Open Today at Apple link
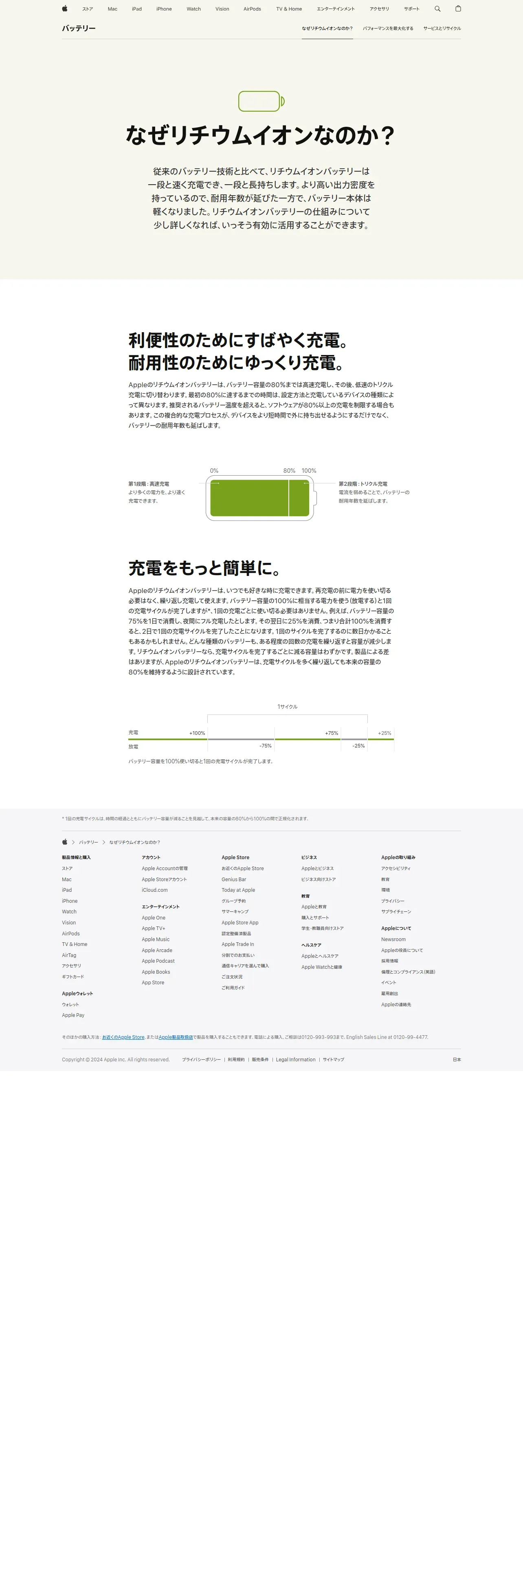The height and width of the screenshot is (1570, 523). pyautogui.click(x=238, y=890)
